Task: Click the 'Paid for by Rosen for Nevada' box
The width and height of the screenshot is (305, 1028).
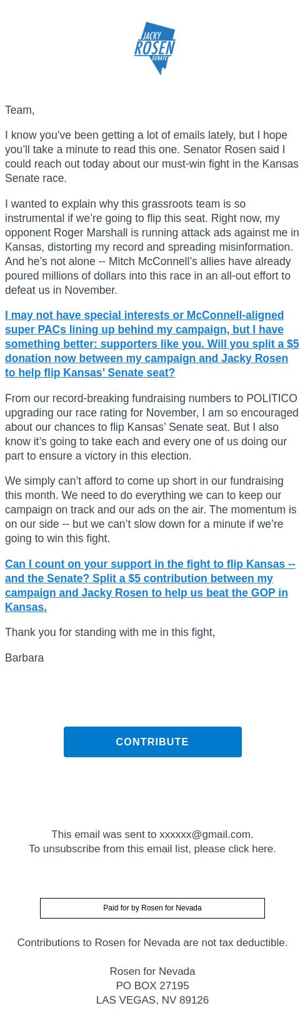Action: pos(152,908)
